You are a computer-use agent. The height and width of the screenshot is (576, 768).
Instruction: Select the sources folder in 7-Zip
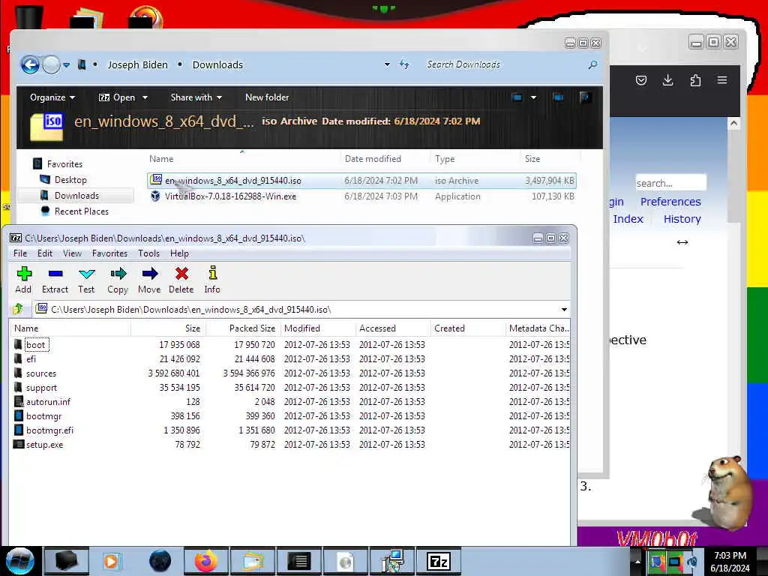41,373
